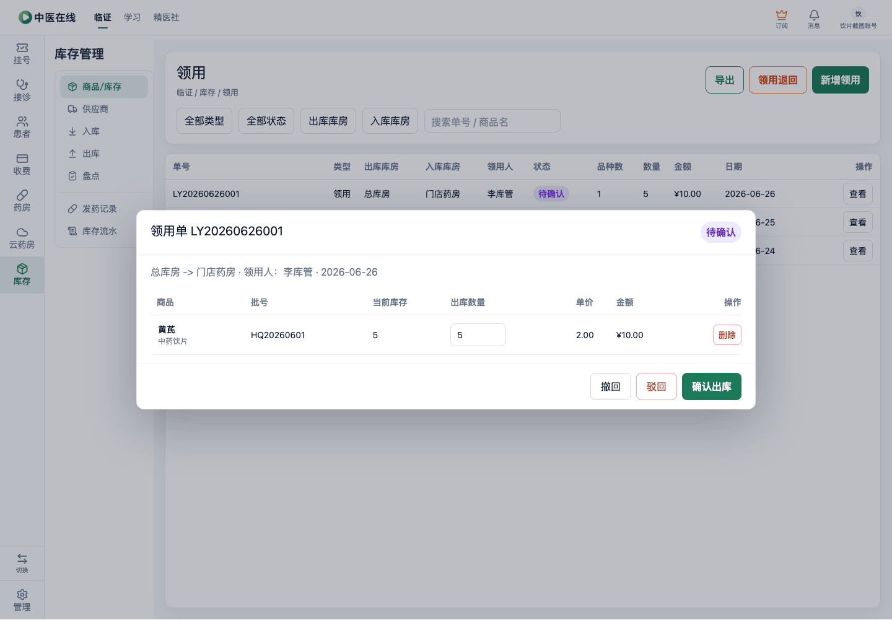Image resolution: width=892 pixels, height=620 pixels.
Task: Click 门店药房 cell in the table
Action: click(x=443, y=194)
